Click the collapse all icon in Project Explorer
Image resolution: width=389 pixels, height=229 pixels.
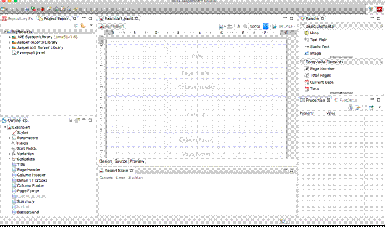tap(76, 26)
